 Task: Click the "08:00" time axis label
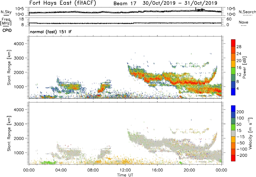[x=93, y=170]
